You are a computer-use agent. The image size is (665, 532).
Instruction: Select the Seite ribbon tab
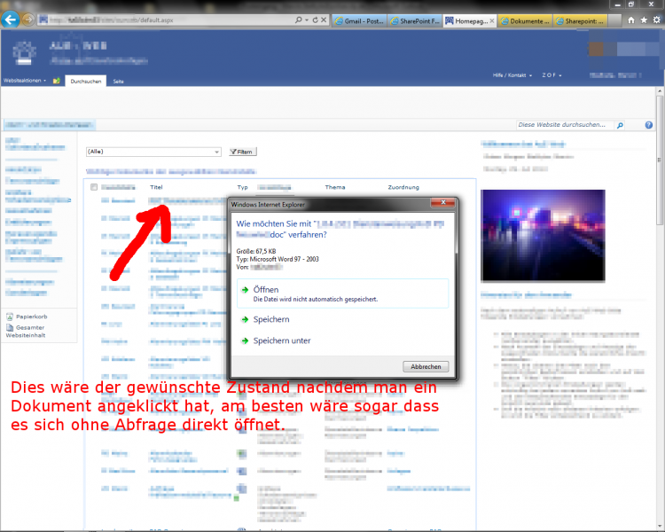tap(118, 82)
